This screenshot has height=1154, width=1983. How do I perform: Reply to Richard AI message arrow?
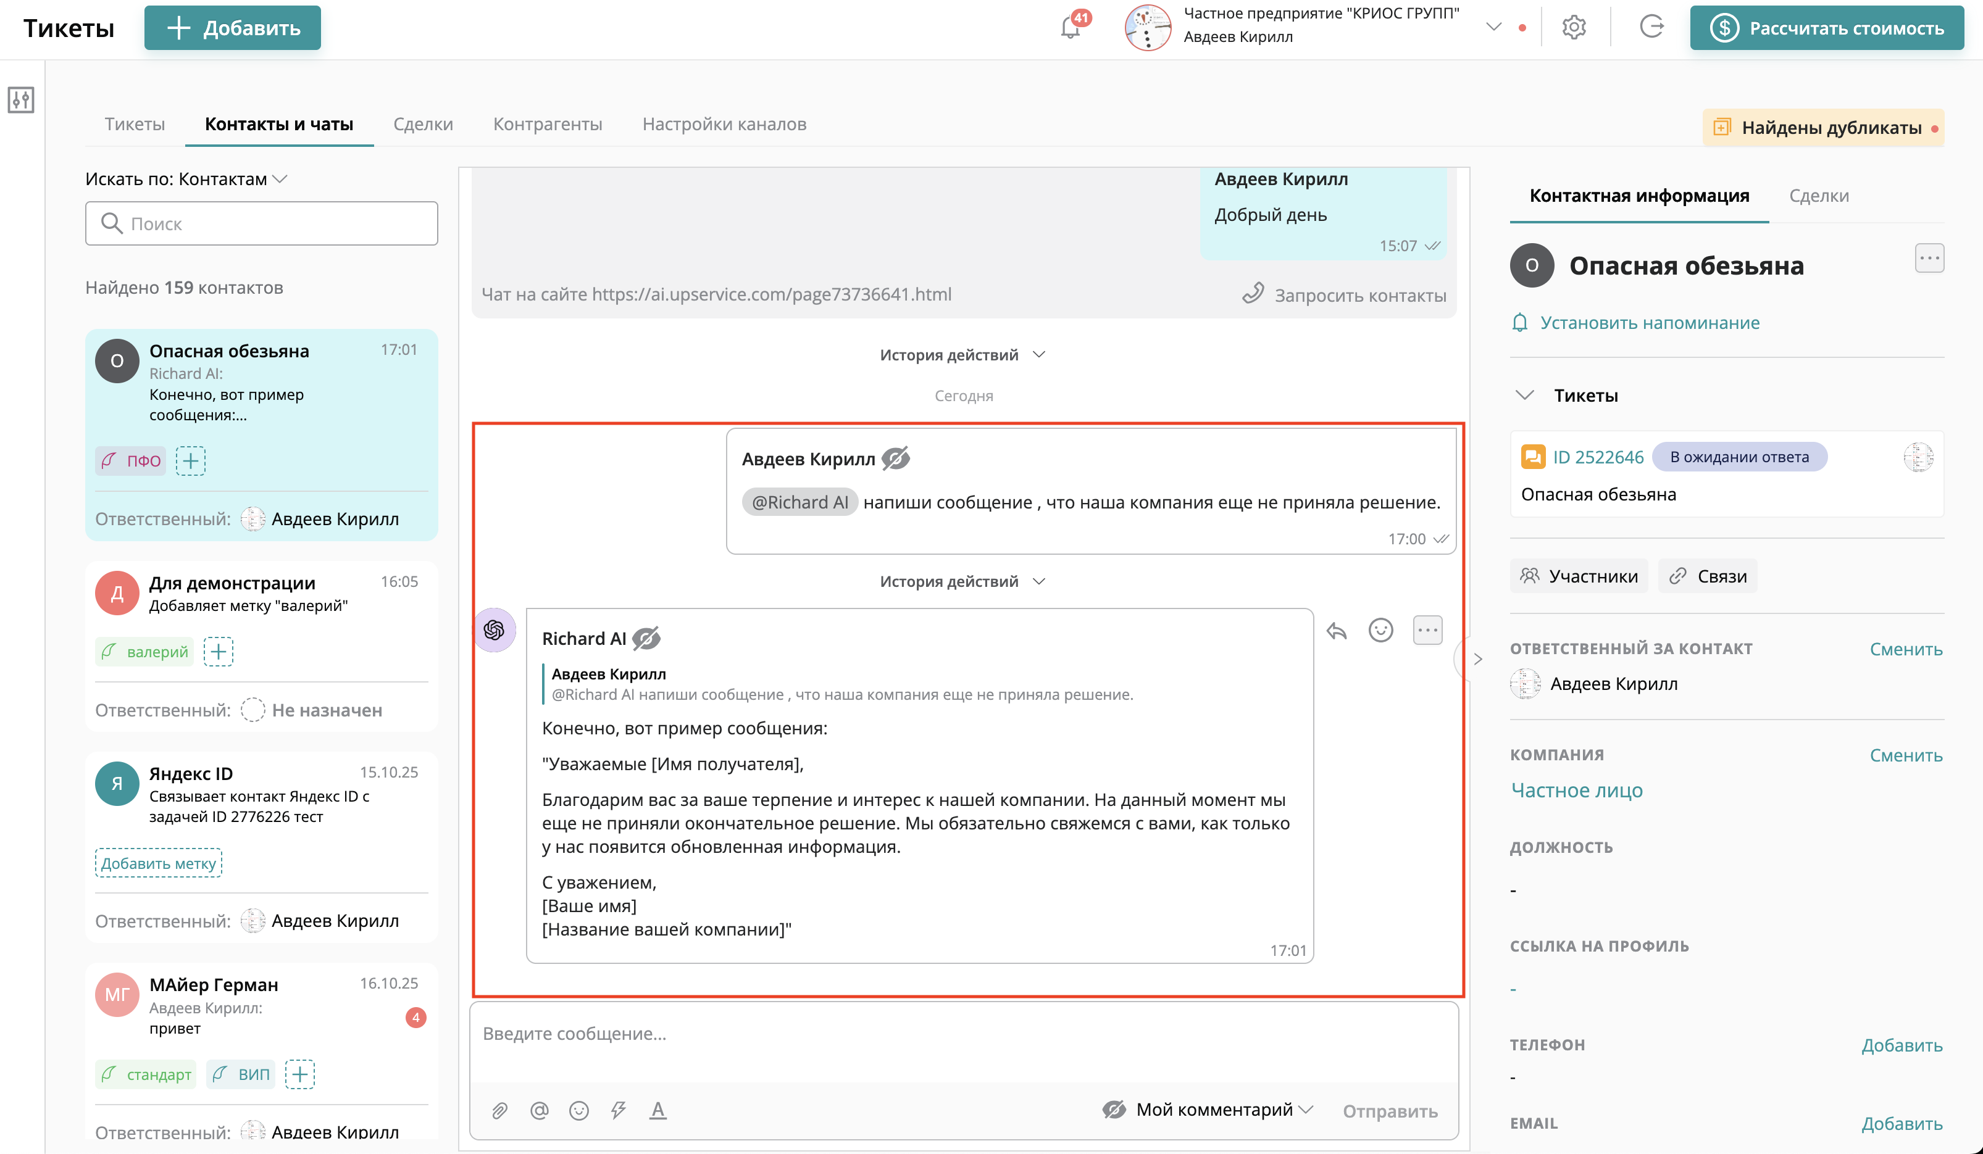(x=1336, y=630)
